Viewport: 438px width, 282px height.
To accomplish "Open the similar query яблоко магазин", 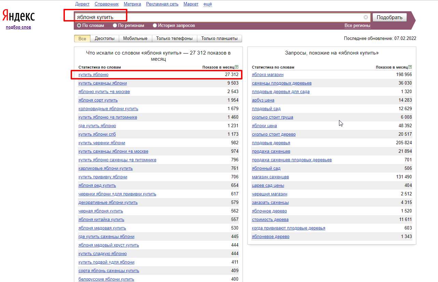I will (x=268, y=75).
